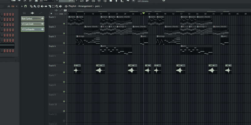Open Riser Cymbal clip menu handle
The height and width of the screenshot is (125, 251).
(42, 18)
